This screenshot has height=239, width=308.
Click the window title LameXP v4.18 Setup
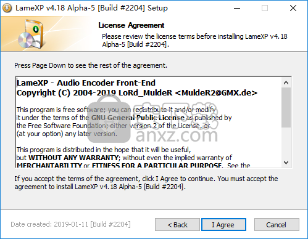point(91,8)
